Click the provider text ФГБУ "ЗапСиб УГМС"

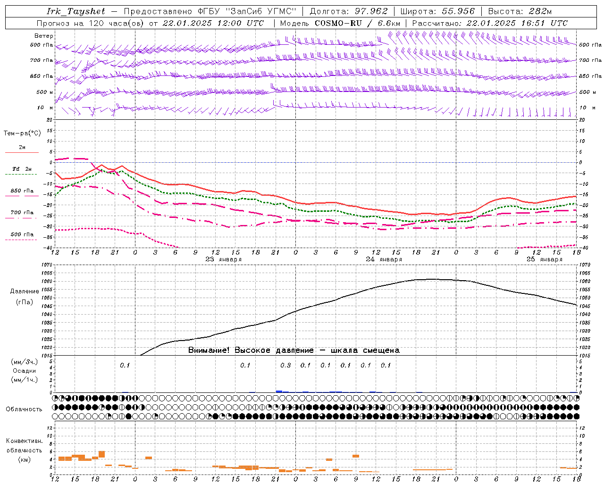(247, 11)
